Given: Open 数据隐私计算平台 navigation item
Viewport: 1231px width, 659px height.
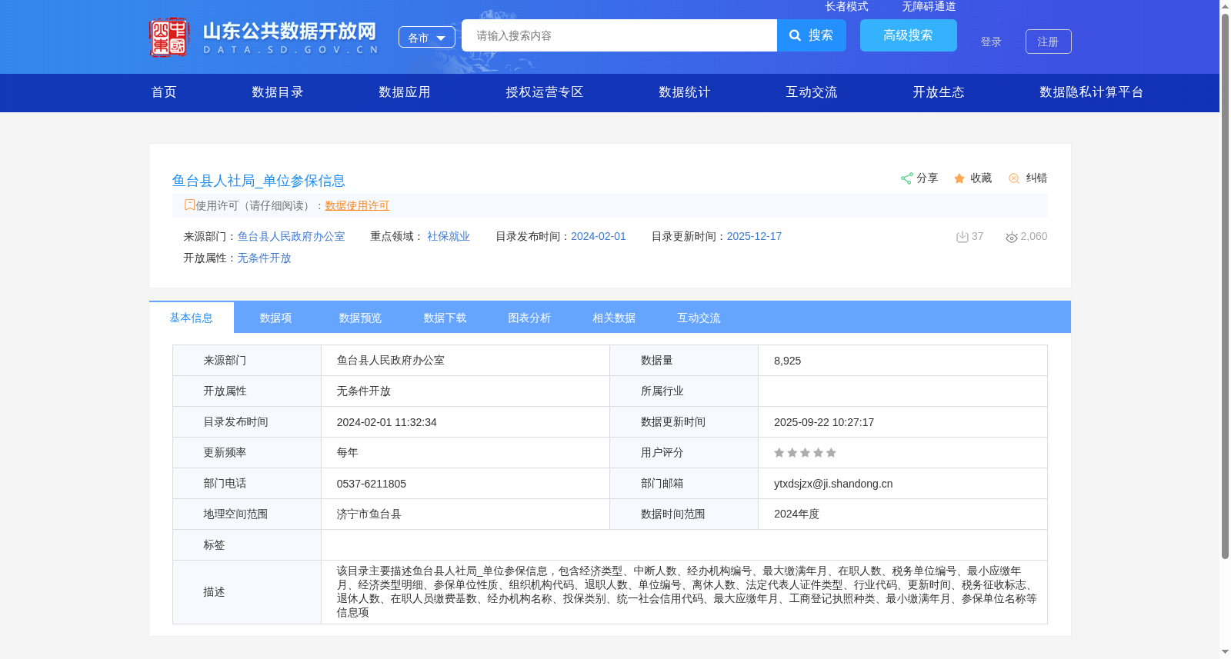Looking at the screenshot, I should coord(1092,92).
